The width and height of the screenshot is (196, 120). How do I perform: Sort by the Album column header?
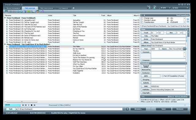(119, 15)
